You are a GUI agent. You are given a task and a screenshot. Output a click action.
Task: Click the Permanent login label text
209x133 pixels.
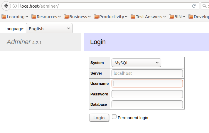133,118
